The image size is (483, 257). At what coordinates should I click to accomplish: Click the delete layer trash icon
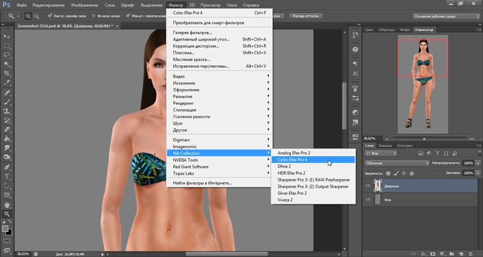[x=471, y=254]
